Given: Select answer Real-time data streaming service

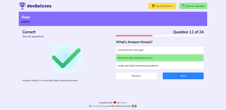Looking at the screenshot, I should (160, 58).
